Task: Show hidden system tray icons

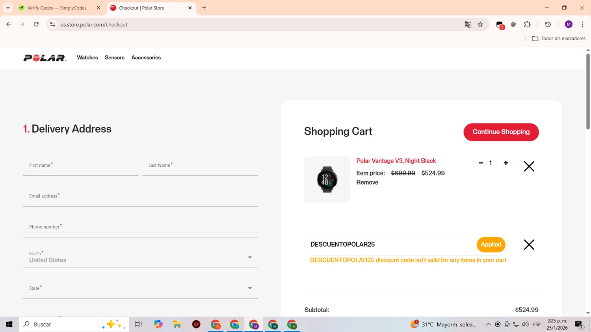Action: click(488, 325)
